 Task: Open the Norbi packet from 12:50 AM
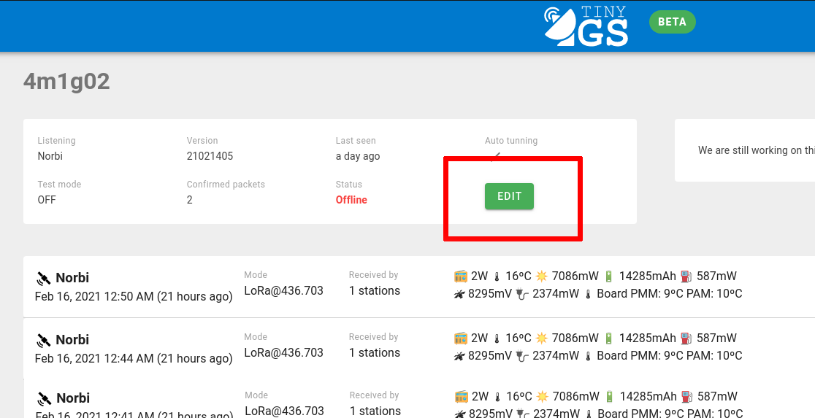pyautogui.click(x=73, y=278)
